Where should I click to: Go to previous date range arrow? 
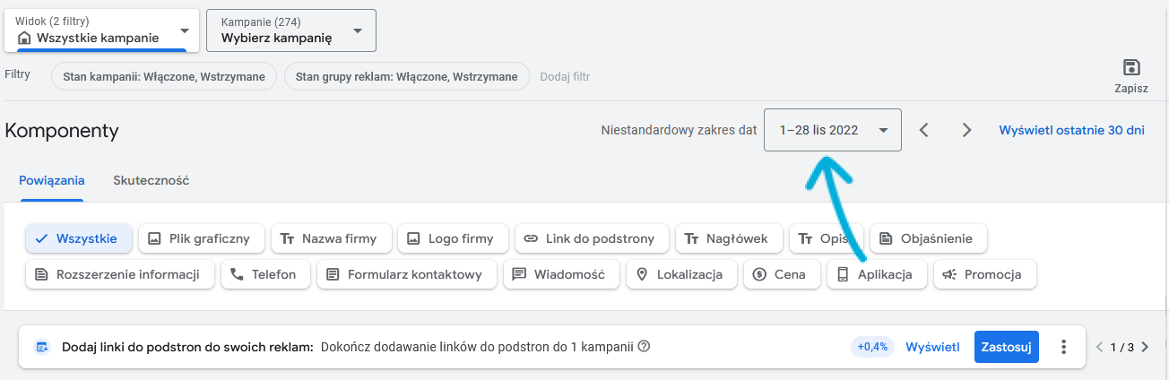(924, 130)
